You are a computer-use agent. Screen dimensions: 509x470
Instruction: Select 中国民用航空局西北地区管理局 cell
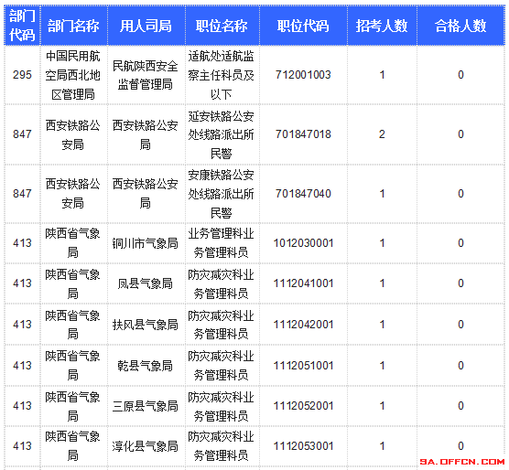coord(73,75)
